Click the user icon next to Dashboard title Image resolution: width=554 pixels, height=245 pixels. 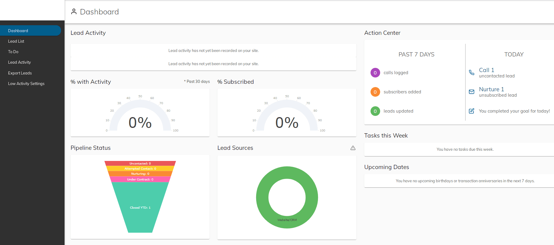[x=74, y=12]
